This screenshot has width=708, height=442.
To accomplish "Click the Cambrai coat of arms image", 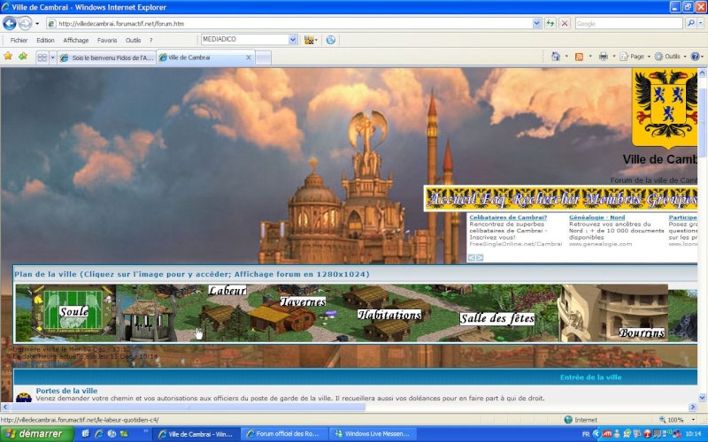I will click(665, 107).
